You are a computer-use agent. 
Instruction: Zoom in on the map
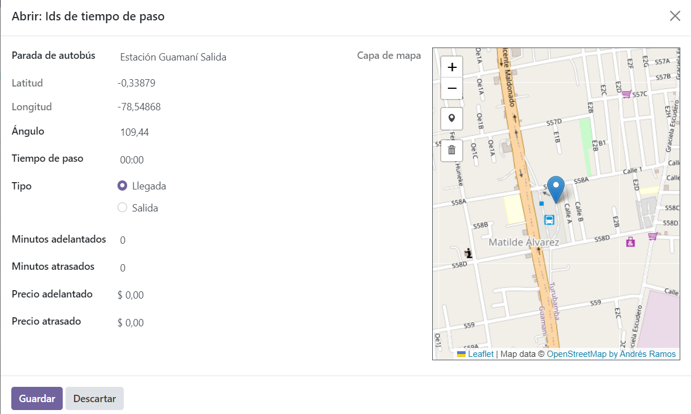(451, 67)
